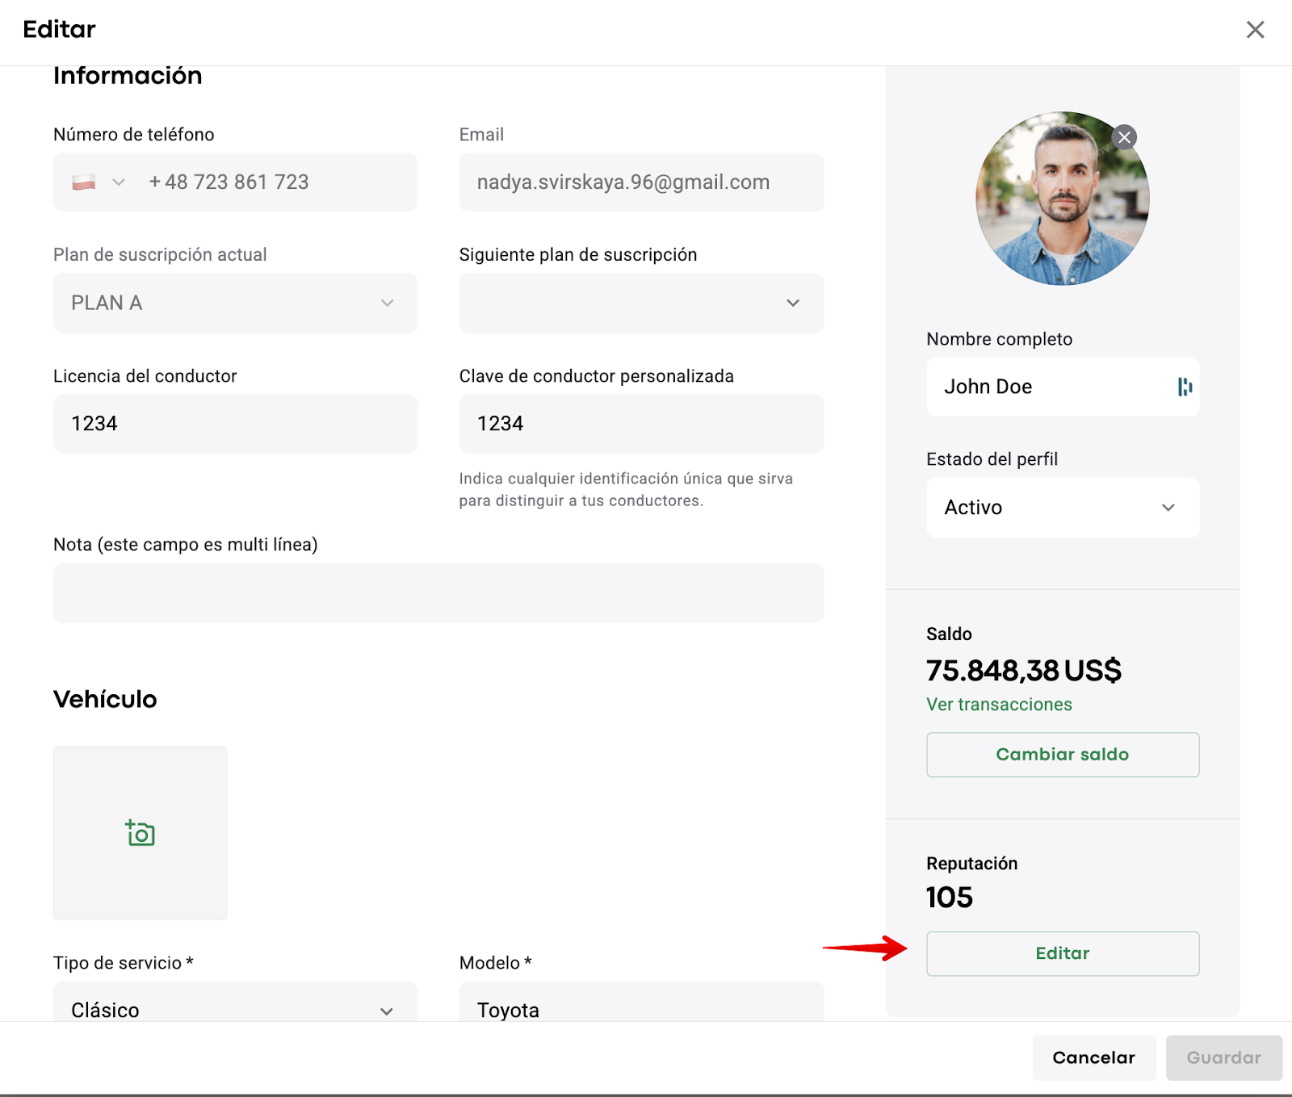Click the Cancelar button
This screenshot has height=1097, width=1292.
[x=1093, y=1057]
